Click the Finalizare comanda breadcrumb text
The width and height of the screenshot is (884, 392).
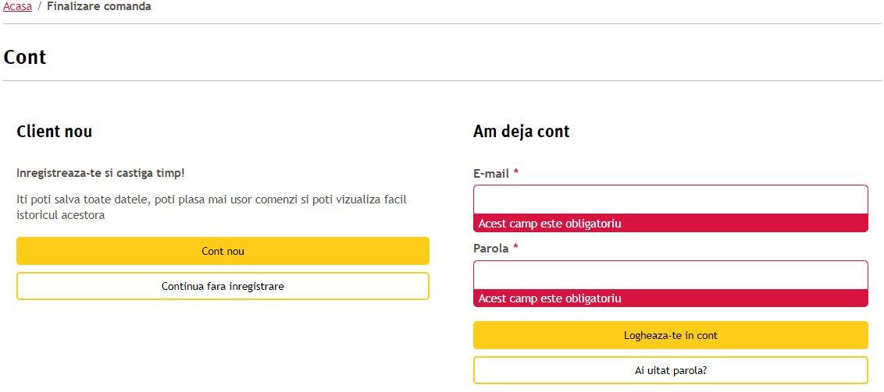(x=98, y=7)
